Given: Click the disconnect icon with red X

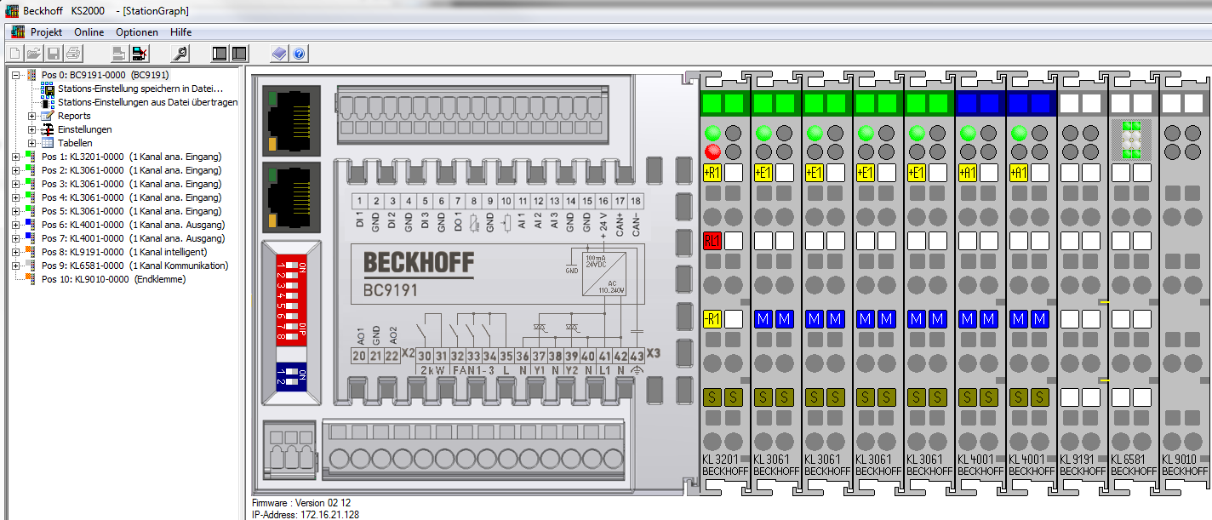Looking at the screenshot, I should coord(140,54).
